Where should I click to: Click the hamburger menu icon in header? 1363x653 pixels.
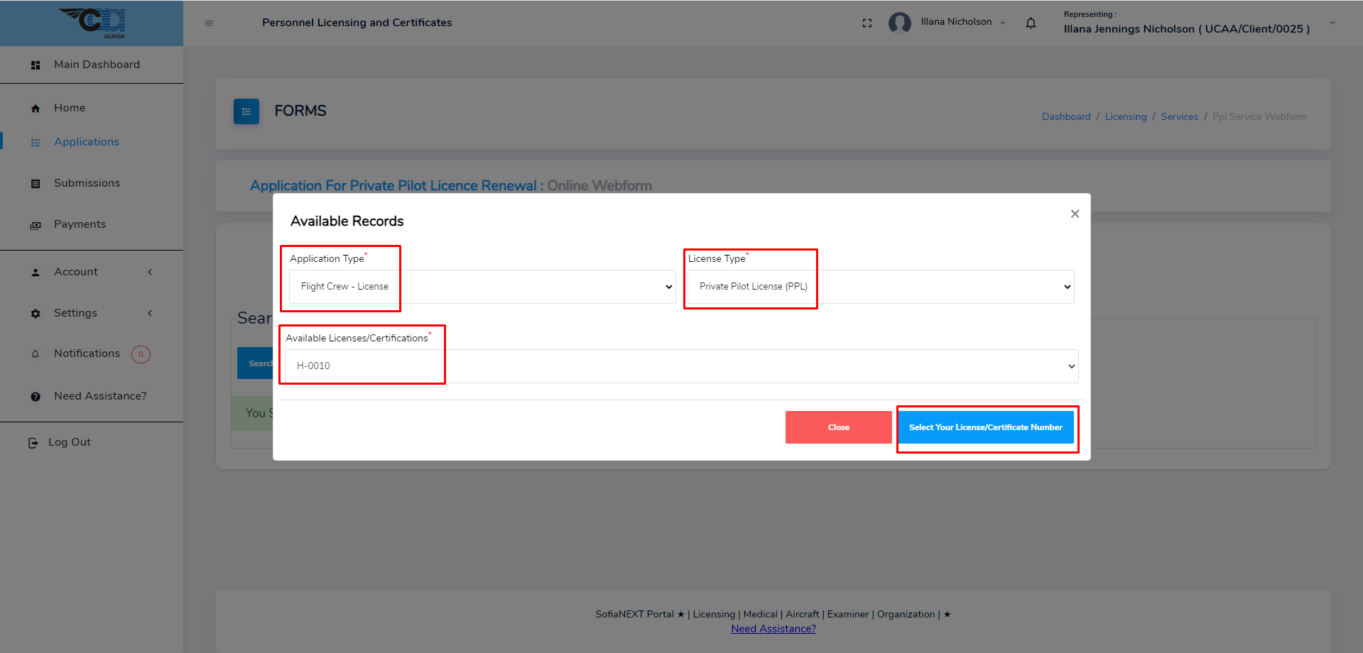pyautogui.click(x=209, y=23)
